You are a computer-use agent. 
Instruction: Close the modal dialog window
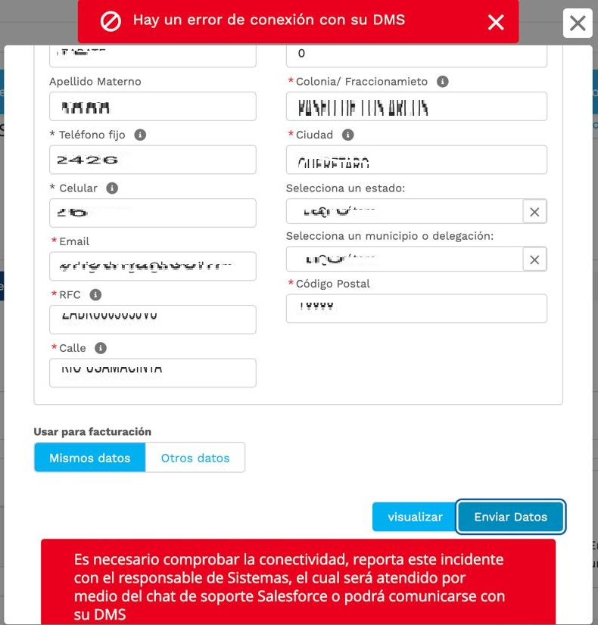[x=578, y=23]
